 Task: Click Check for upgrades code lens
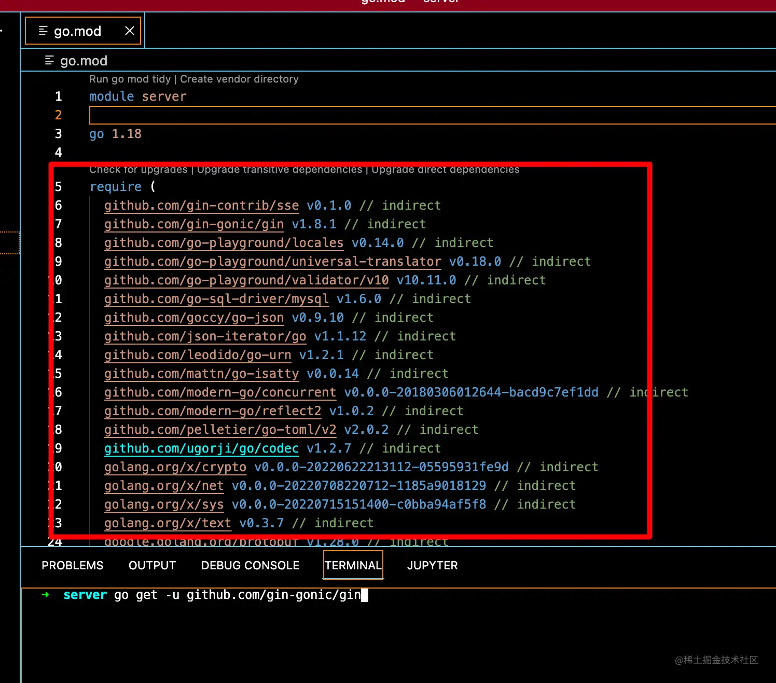tap(138, 169)
